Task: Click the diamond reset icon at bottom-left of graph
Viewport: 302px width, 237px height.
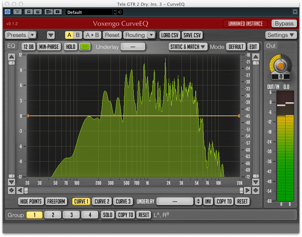Action: 12,190
